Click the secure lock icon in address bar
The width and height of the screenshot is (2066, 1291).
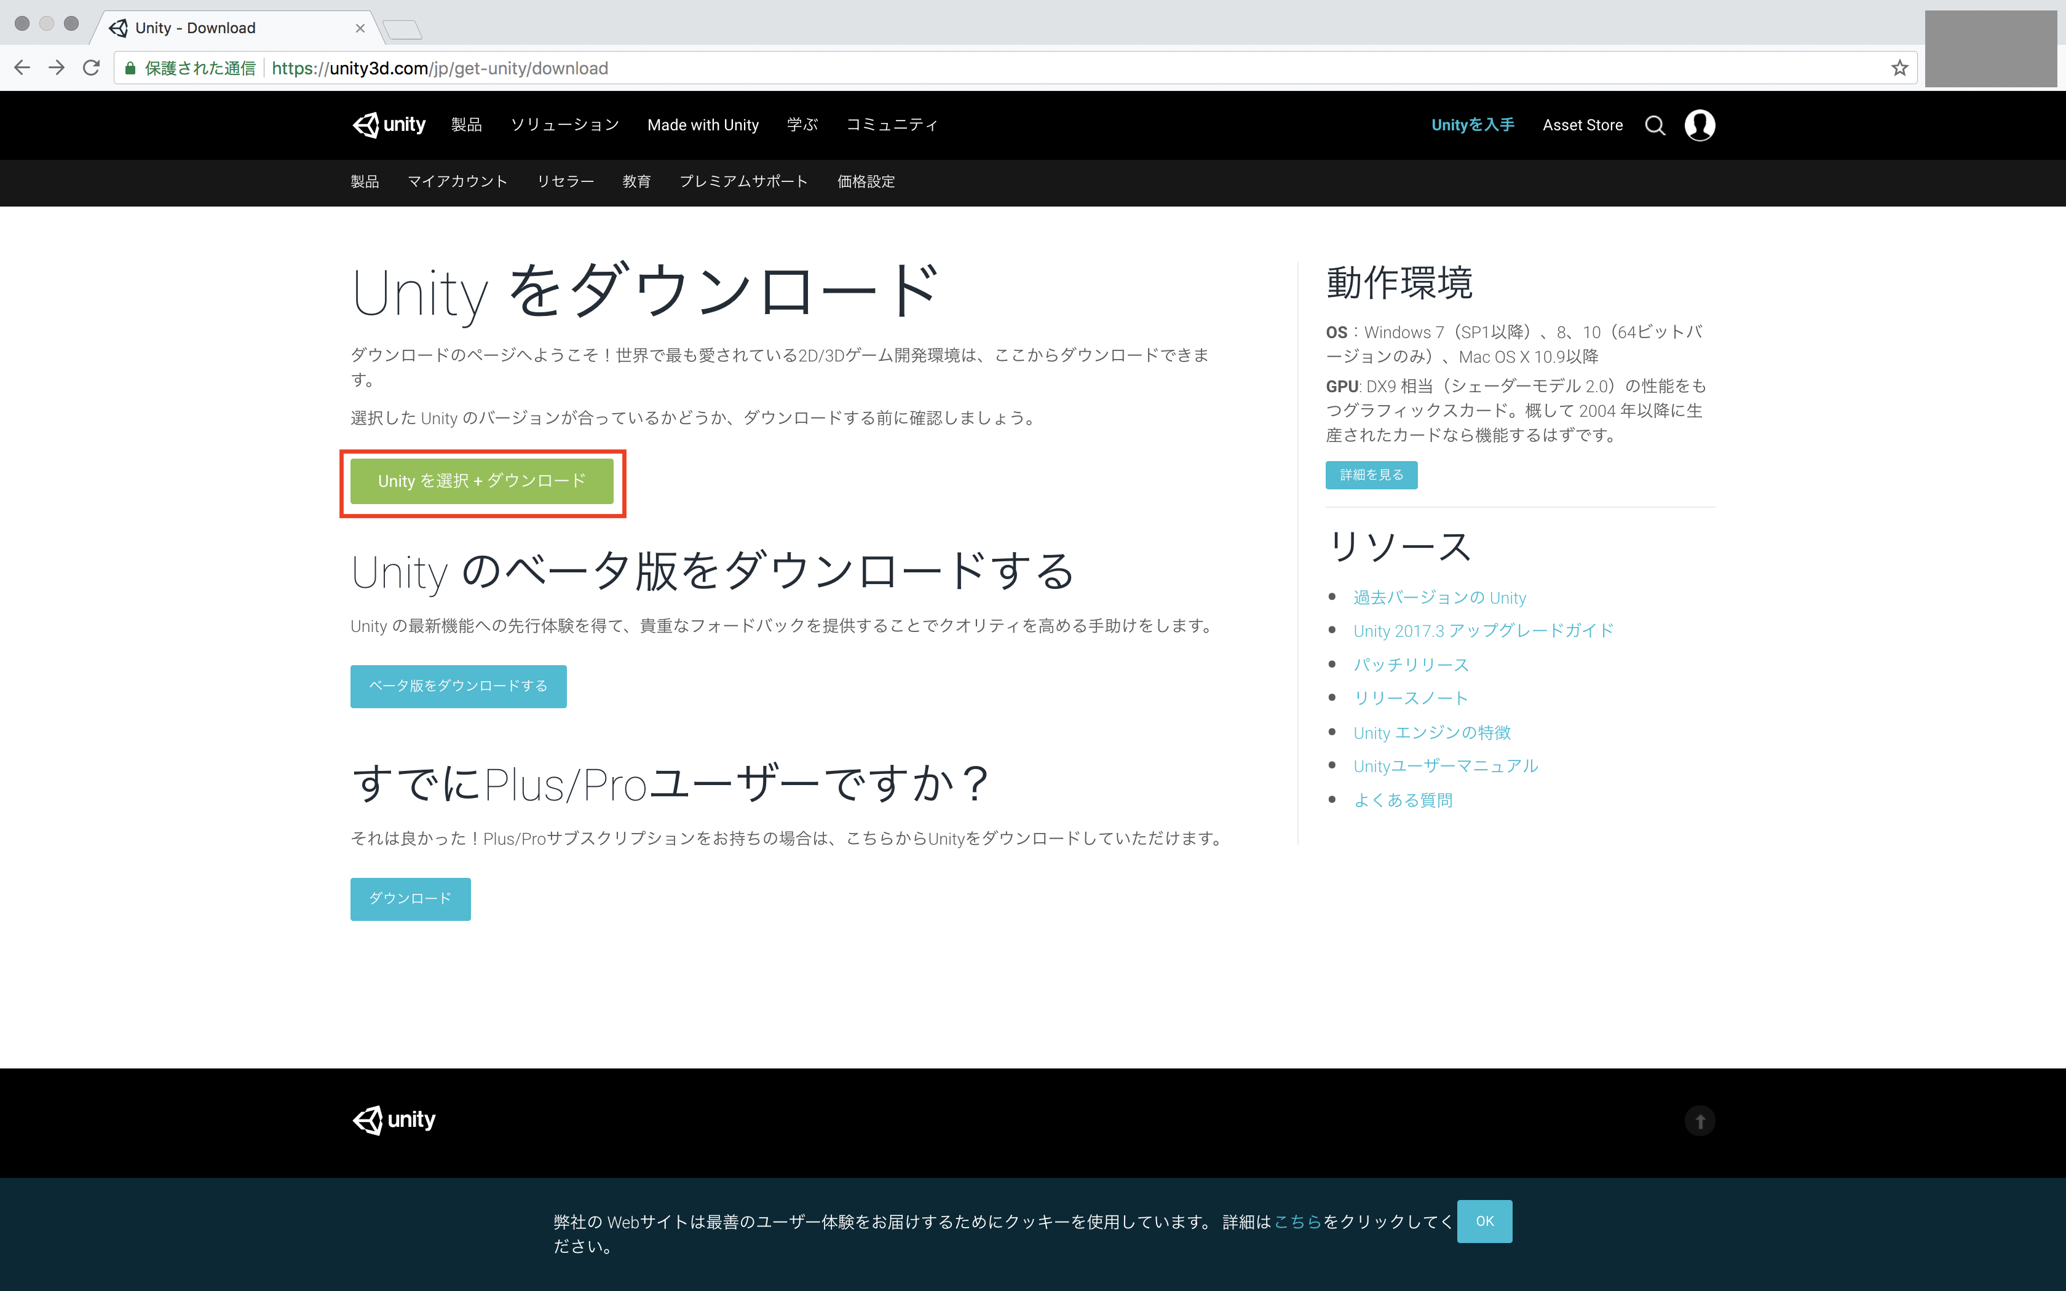click(130, 68)
